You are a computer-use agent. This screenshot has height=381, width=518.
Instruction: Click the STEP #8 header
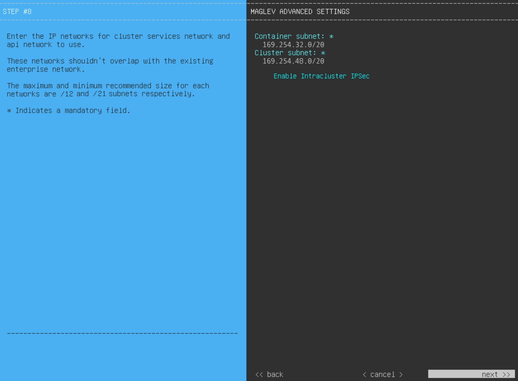[17, 12]
